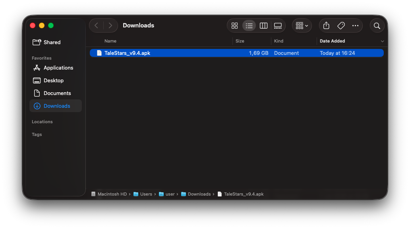Screen dimensions: 410x229
Task: Click Users in the path bar
Action: pos(146,194)
